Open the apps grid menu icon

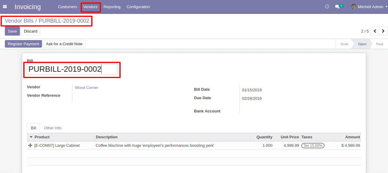click(5, 7)
